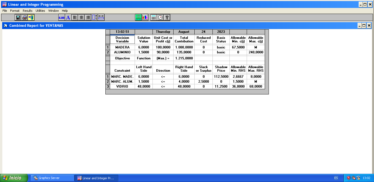Click the Exit door icon
This screenshot has height=182, width=374.
(31, 17)
